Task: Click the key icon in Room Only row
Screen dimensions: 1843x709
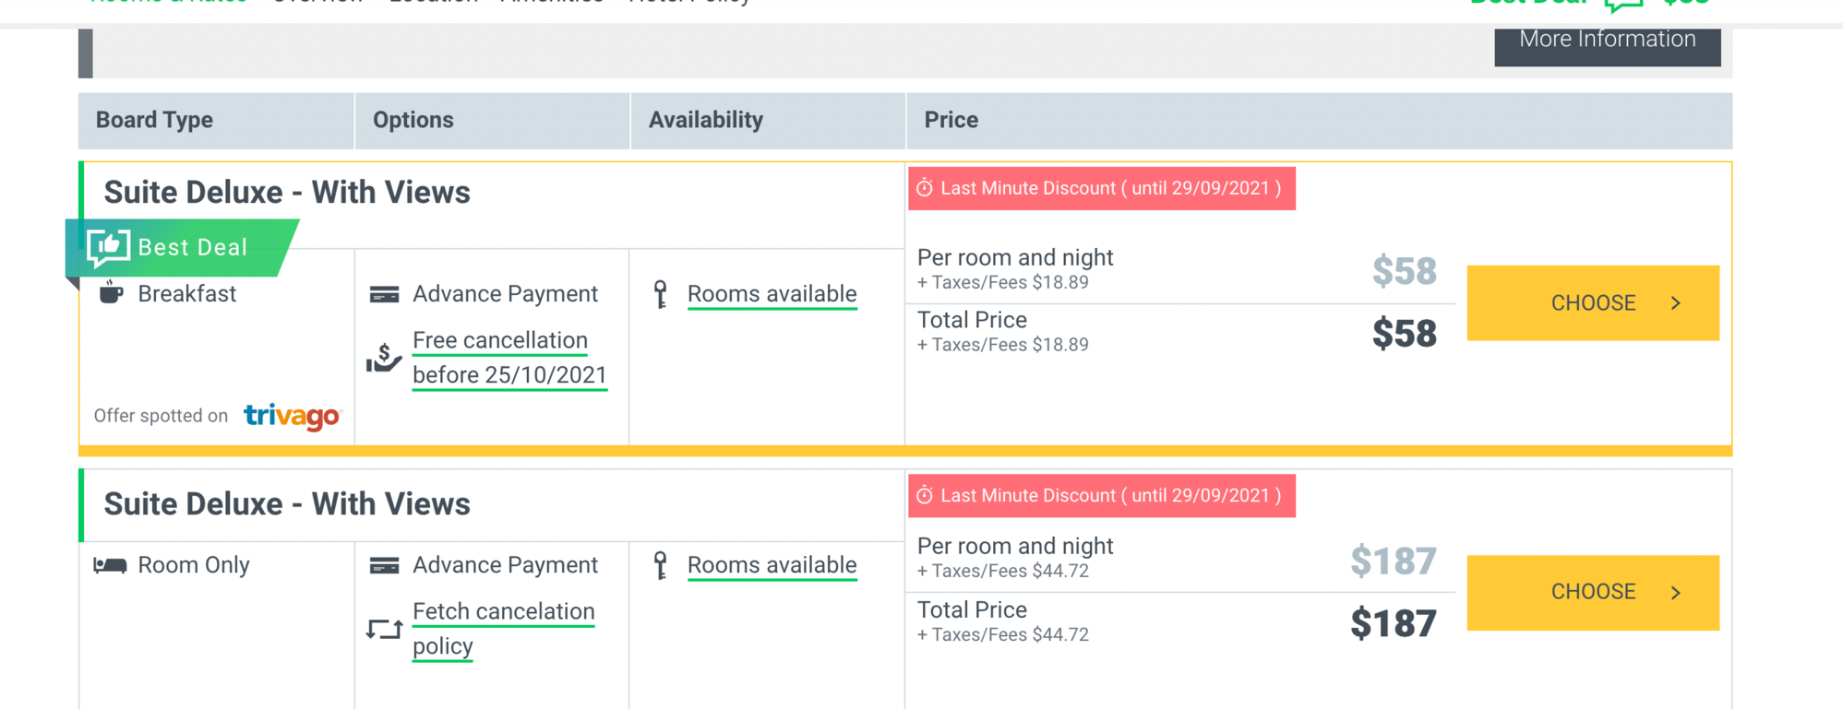Action: (660, 565)
